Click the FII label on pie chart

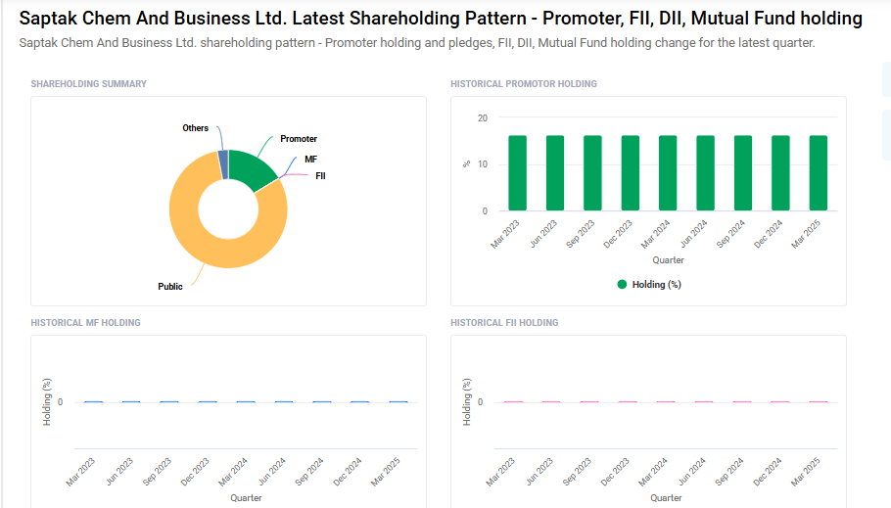320,176
